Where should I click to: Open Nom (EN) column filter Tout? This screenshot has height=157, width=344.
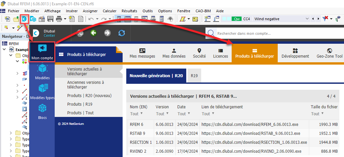137,114
